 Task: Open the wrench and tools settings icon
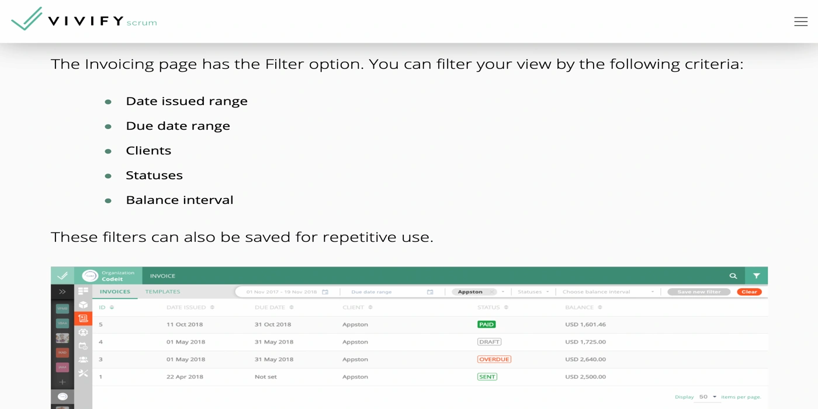[x=83, y=373]
